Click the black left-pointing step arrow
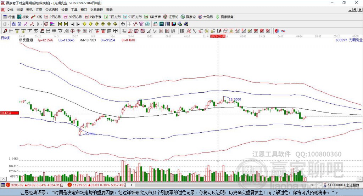The image size is (363, 196). coord(72,24)
